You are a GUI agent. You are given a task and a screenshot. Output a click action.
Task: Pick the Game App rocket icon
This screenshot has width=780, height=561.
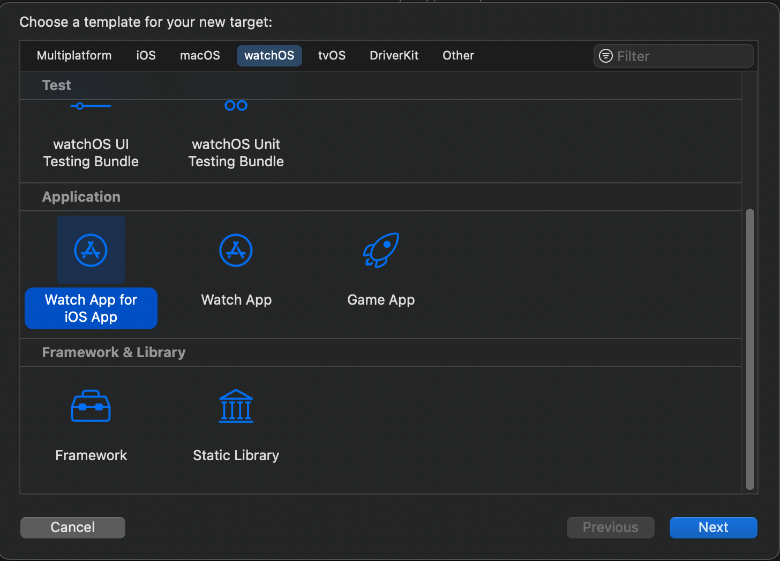click(381, 250)
